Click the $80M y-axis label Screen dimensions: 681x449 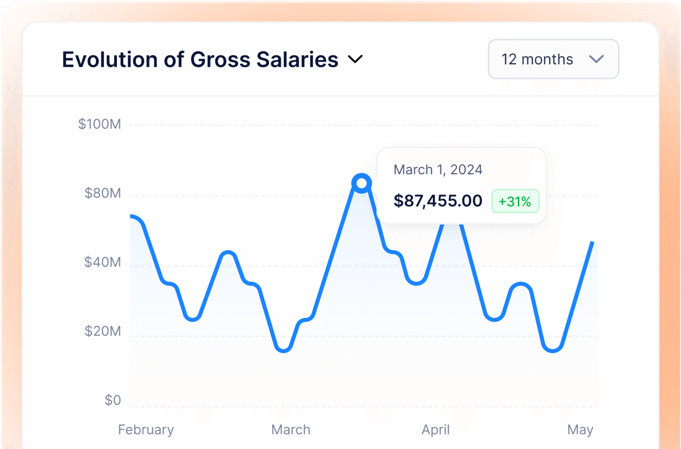[x=102, y=193]
